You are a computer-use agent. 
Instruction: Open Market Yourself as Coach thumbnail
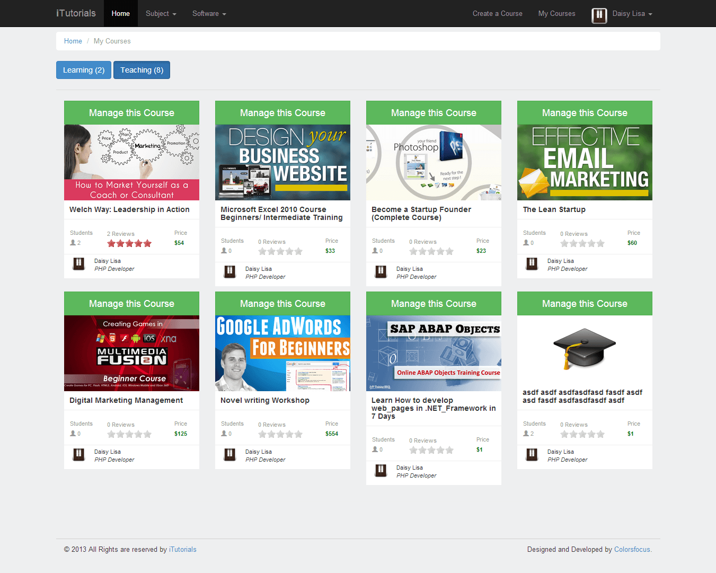coord(131,162)
